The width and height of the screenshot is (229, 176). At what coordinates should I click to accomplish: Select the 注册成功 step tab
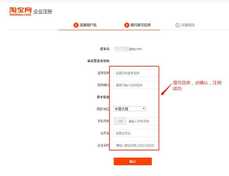coord(185,25)
